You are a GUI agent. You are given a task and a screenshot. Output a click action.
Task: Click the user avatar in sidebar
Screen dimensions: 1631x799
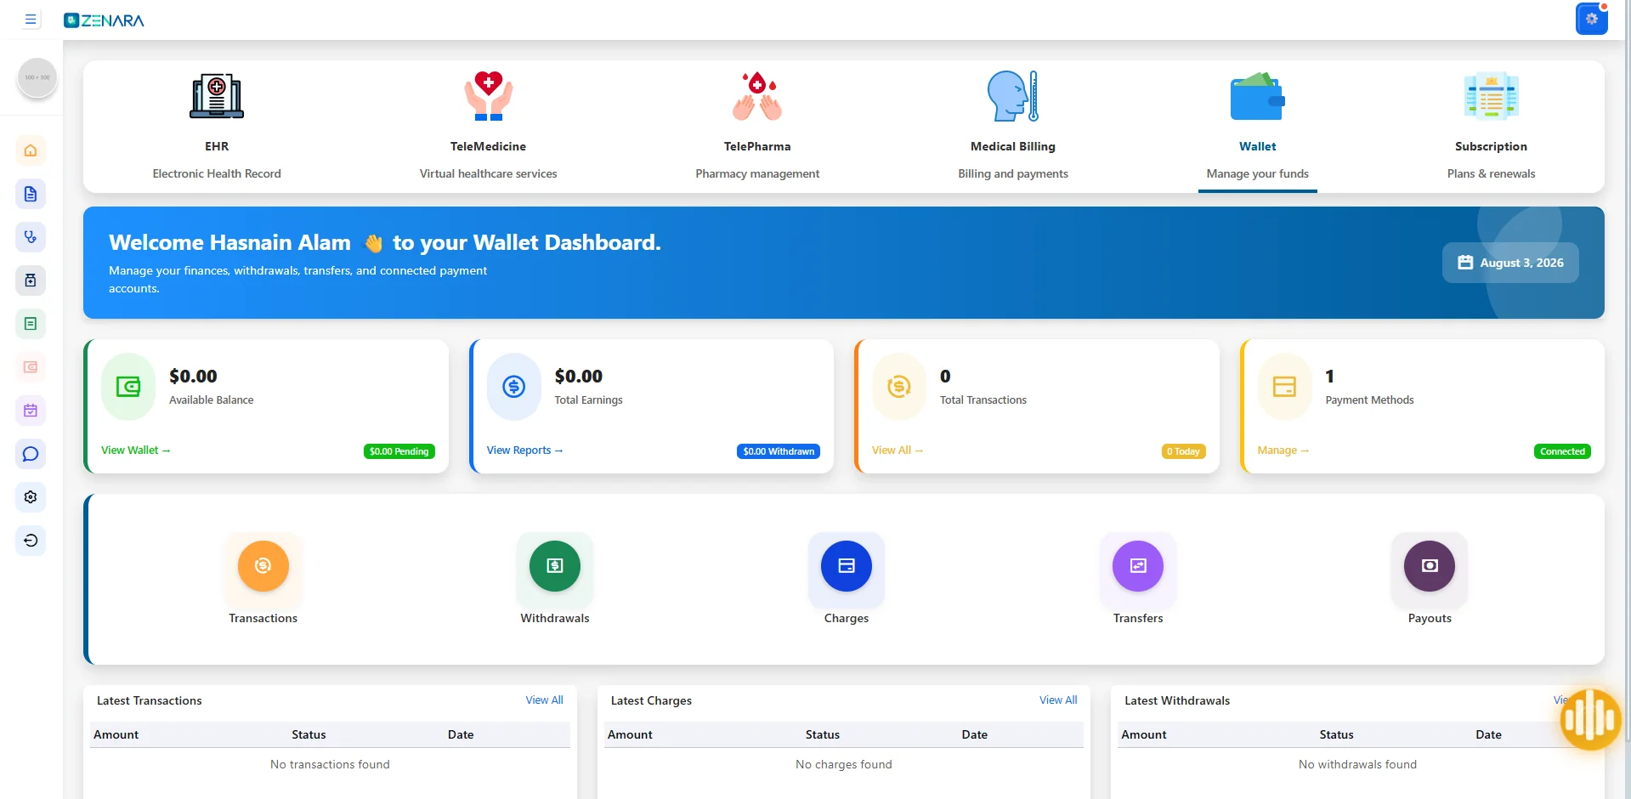click(37, 77)
